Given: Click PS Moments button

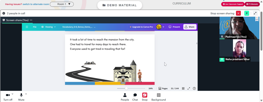Looking at the screenshot, I should (x=252, y=4).
